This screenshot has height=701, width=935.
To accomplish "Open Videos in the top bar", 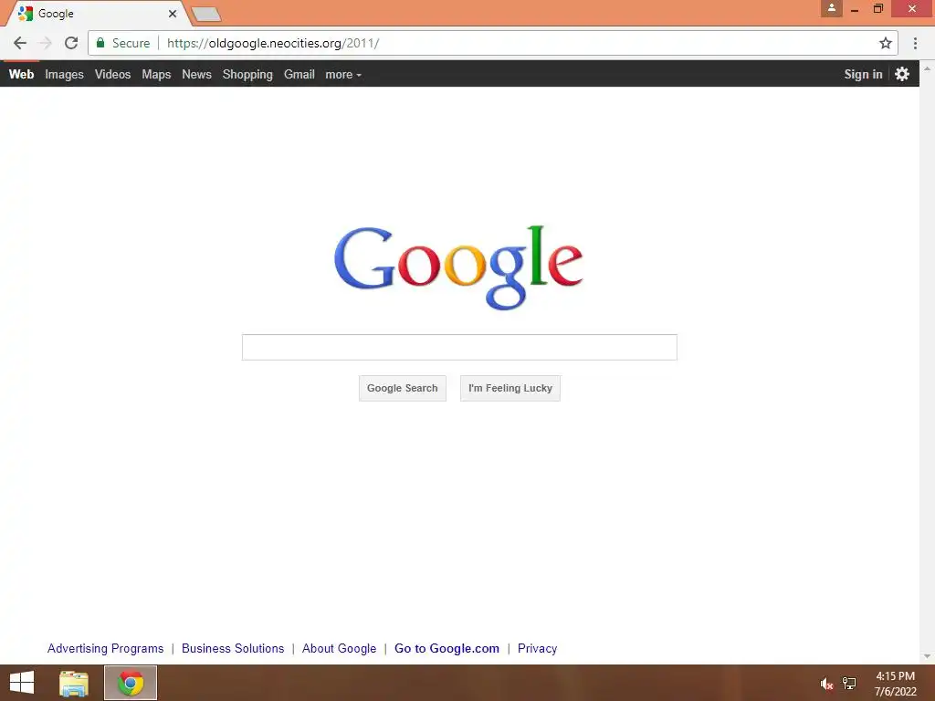I will coord(112,75).
